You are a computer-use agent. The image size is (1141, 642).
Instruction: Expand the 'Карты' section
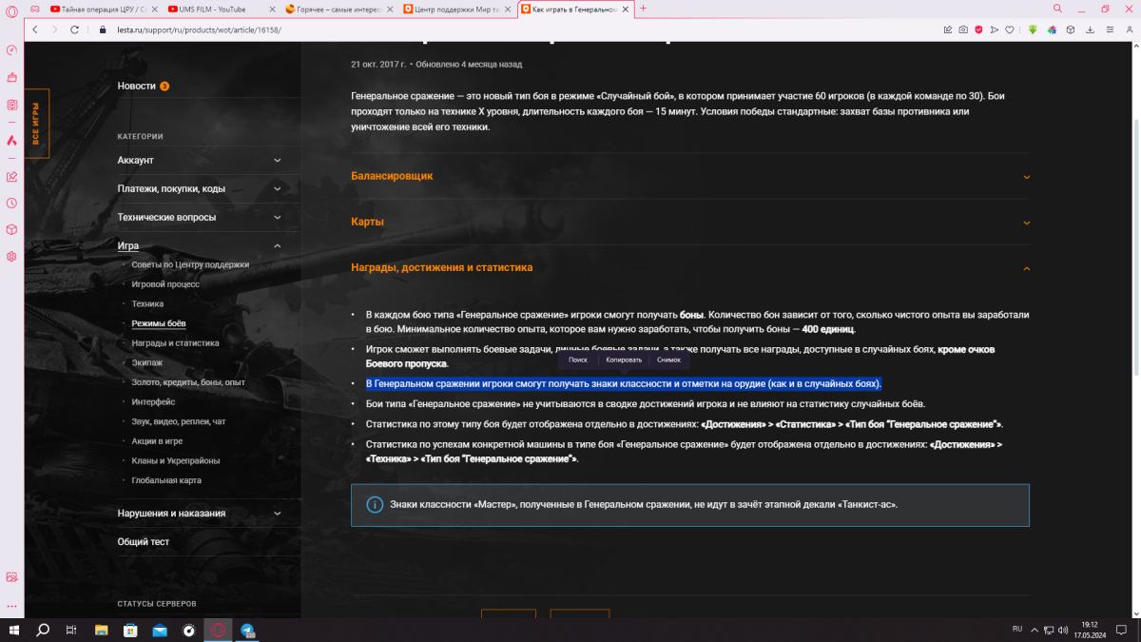pos(690,222)
